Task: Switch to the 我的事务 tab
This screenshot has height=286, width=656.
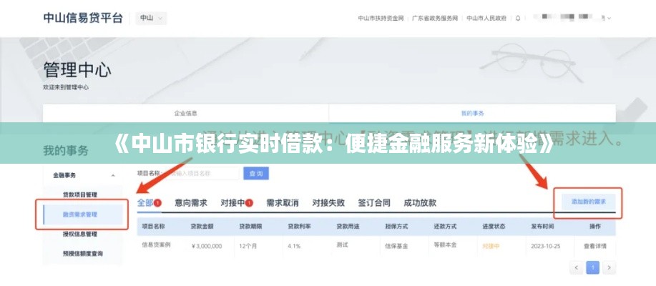Action: pos(472,113)
